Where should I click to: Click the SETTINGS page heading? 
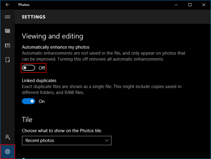[x=33, y=17]
